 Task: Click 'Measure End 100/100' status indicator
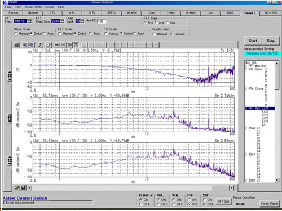pyautogui.click(x=262, y=53)
